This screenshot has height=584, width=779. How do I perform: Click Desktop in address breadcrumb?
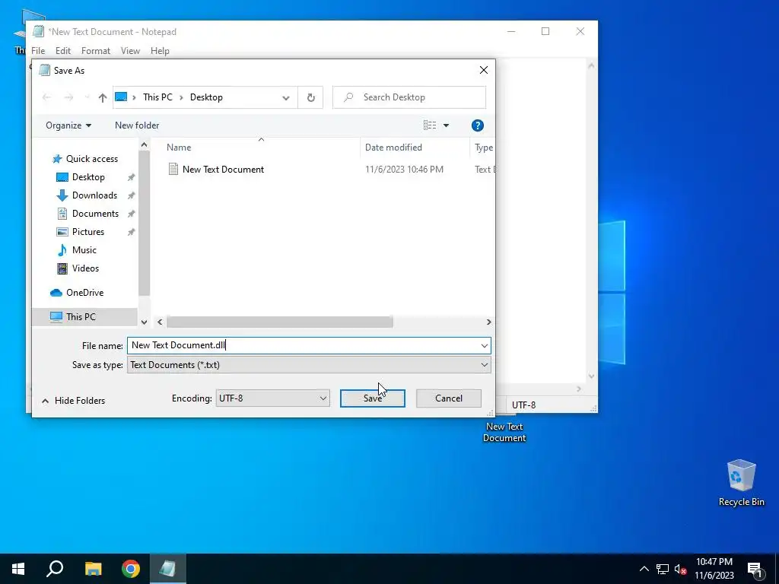click(206, 97)
